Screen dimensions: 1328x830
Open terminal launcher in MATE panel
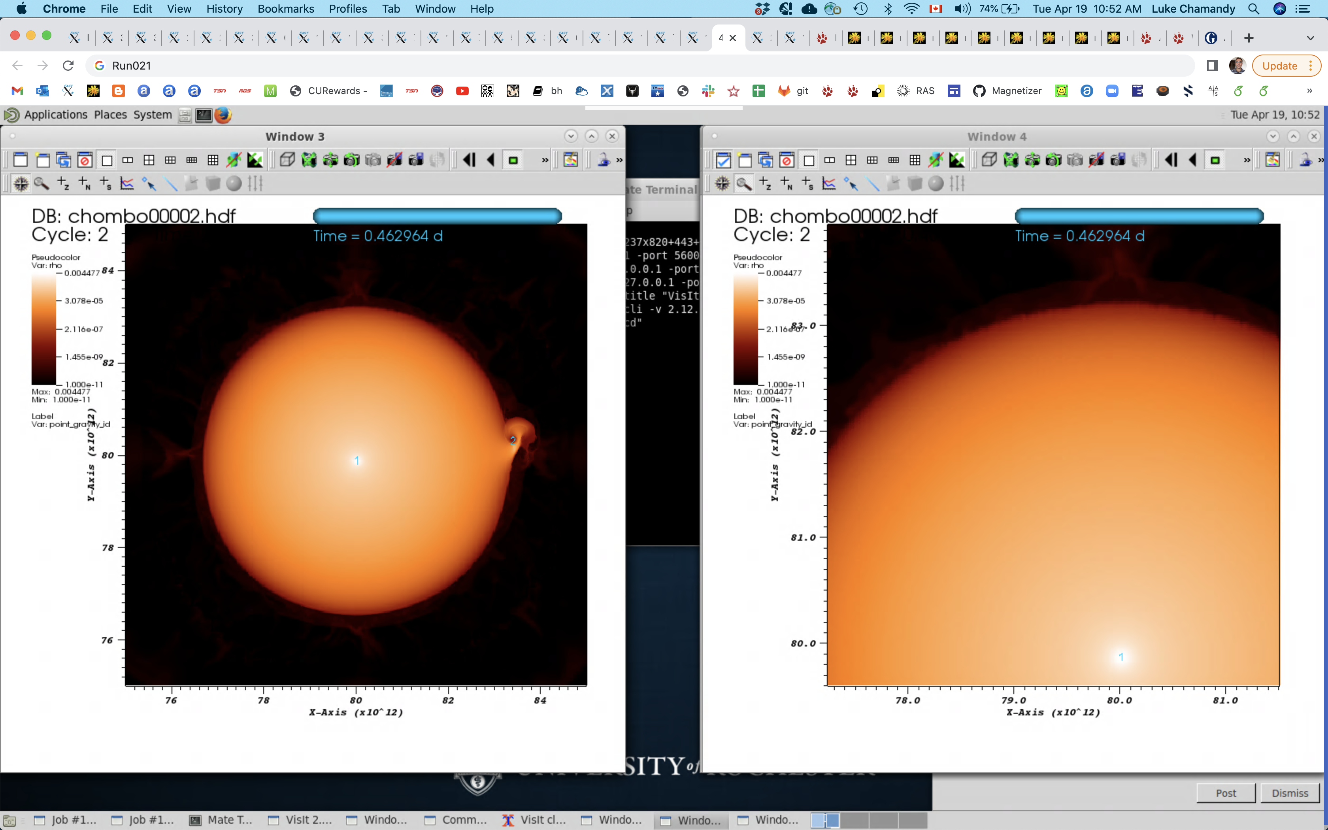point(204,115)
